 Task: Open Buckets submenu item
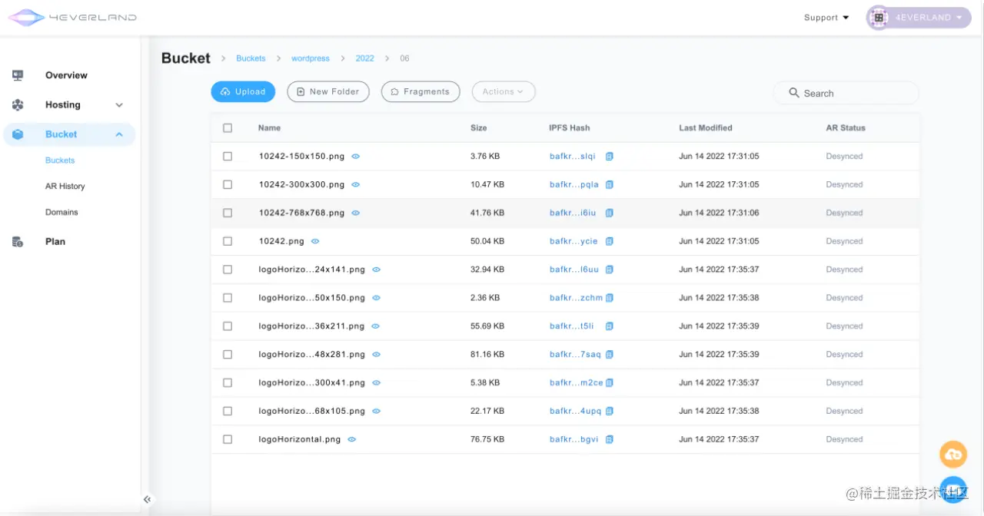pos(60,160)
